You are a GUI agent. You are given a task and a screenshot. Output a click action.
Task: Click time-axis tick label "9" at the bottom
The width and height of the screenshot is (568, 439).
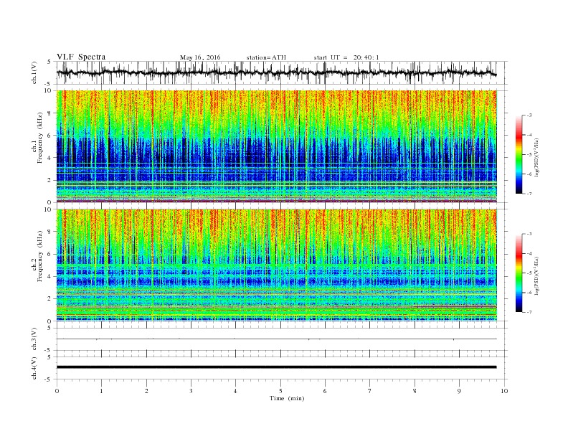tap(459, 391)
